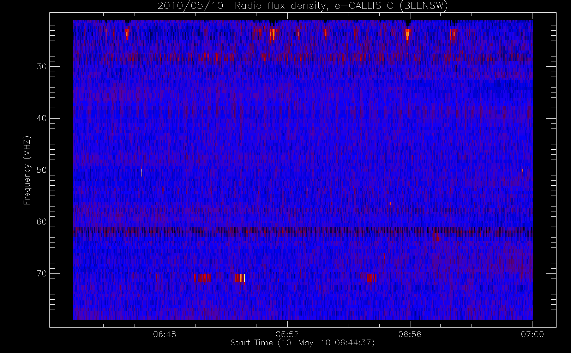Click the 06:56 time axis label
This screenshot has width=571, height=353.
coord(410,334)
